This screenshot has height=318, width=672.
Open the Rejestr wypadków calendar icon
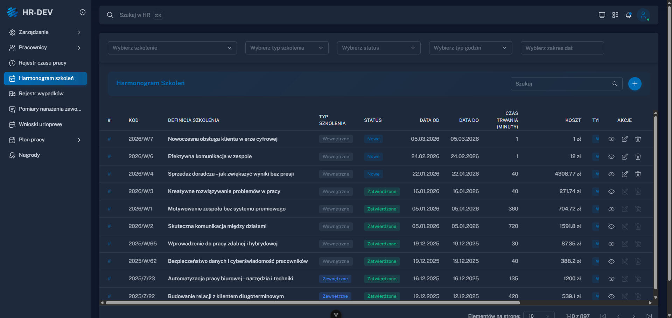tap(12, 94)
